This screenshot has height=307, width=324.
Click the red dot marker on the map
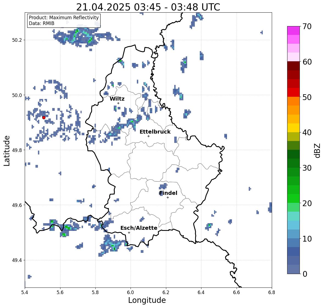(44, 118)
